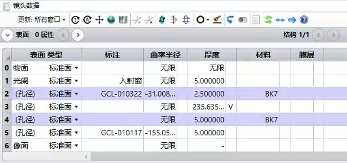The image size is (347, 163).
Task: Open surface type dropdown for row 3
Action: pyautogui.click(x=76, y=107)
